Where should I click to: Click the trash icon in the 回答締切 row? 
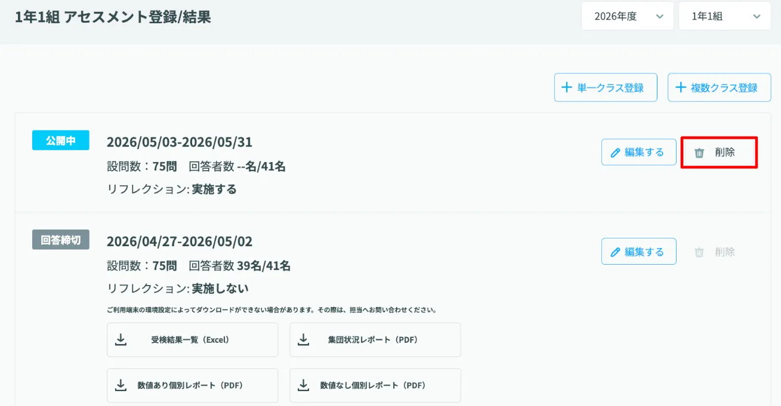tap(699, 252)
